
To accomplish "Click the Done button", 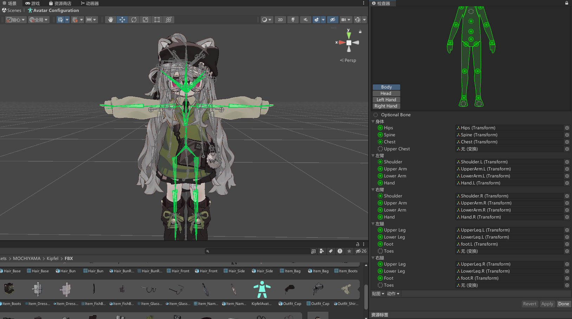I will tap(564, 304).
